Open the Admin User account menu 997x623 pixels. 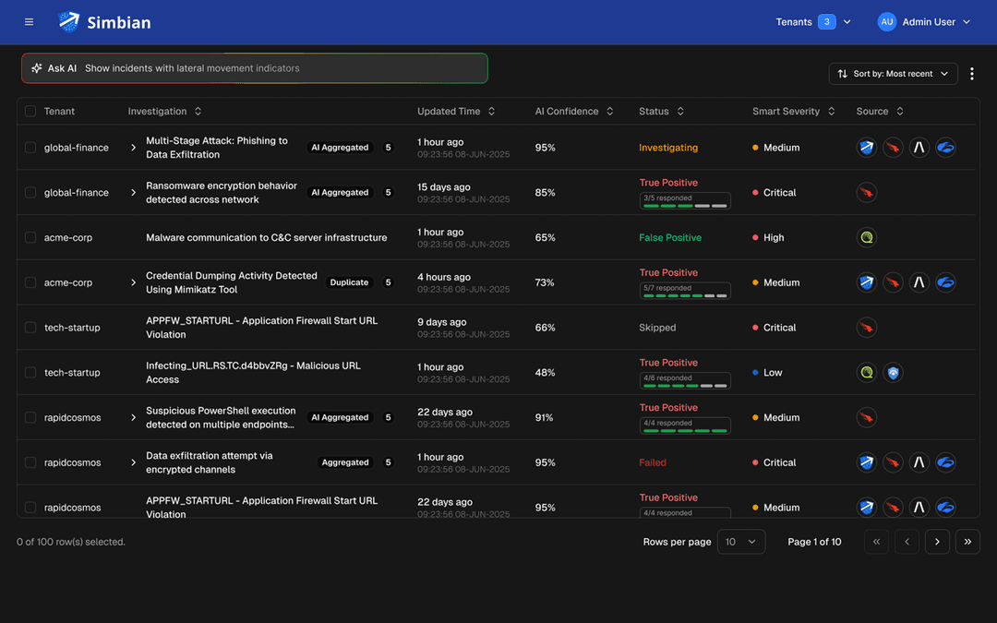click(936, 22)
